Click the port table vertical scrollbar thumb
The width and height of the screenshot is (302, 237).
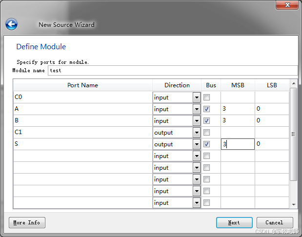[x=294, y=134]
